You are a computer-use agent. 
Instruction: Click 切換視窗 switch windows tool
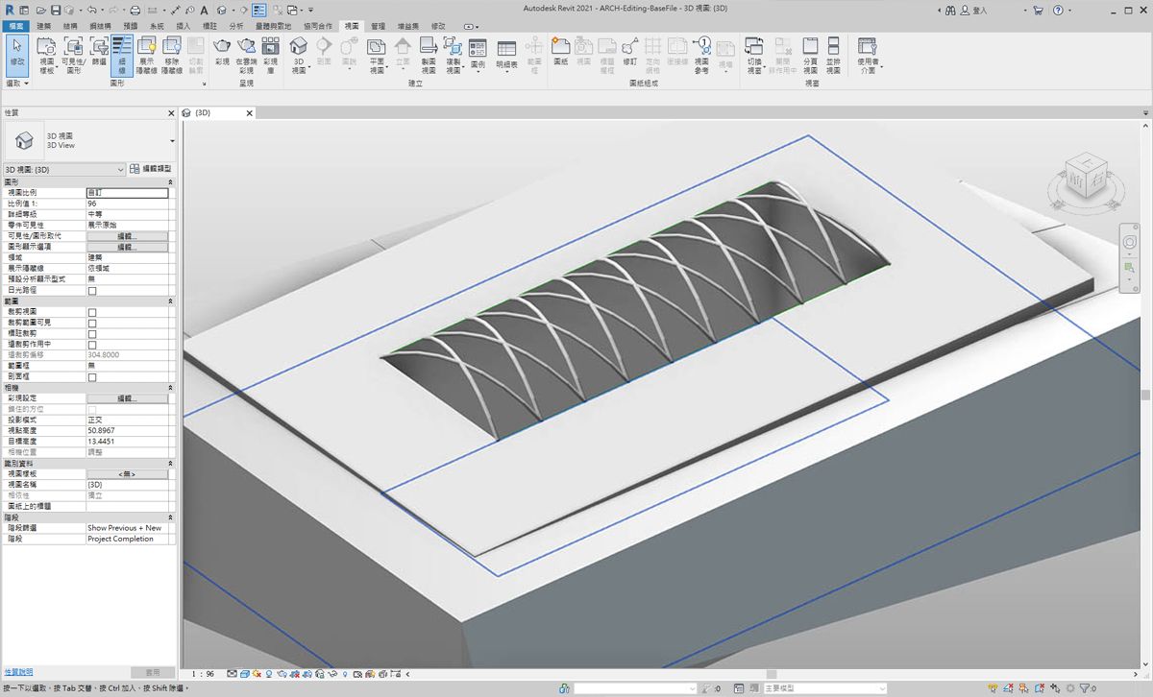pyautogui.click(x=754, y=56)
